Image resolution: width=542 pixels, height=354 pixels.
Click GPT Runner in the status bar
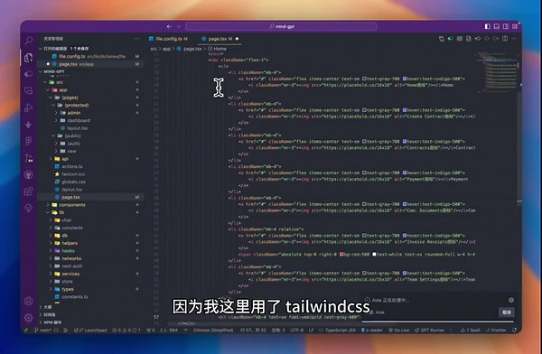(x=430, y=331)
